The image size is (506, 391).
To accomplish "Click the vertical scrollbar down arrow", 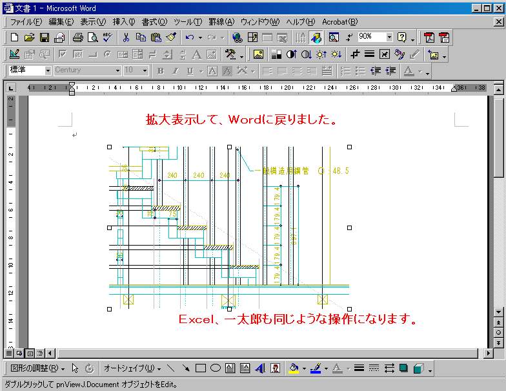I will point(498,312).
